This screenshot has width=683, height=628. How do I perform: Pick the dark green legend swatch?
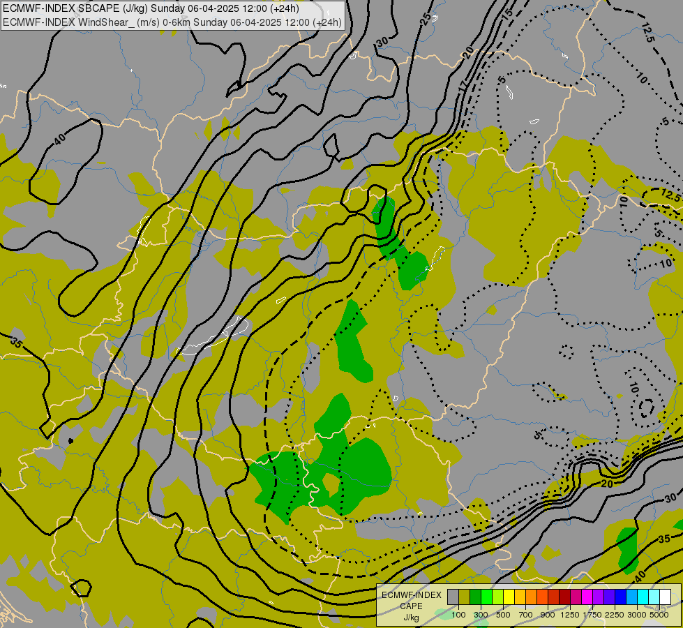(x=476, y=597)
